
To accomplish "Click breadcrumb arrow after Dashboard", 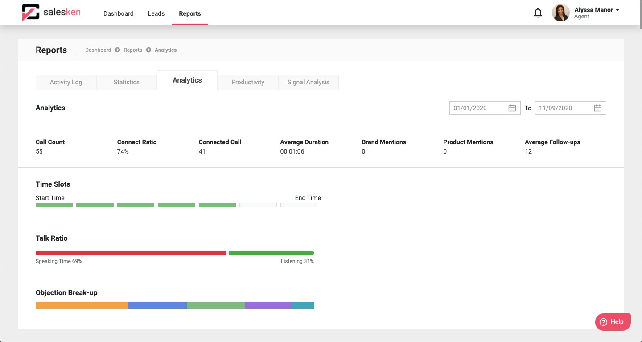I will [118, 50].
